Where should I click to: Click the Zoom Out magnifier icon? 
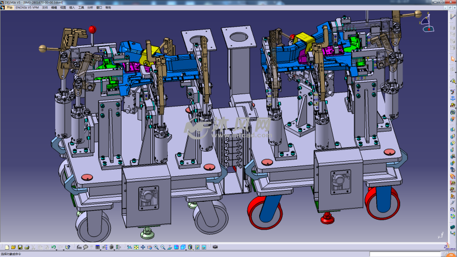point(163,247)
